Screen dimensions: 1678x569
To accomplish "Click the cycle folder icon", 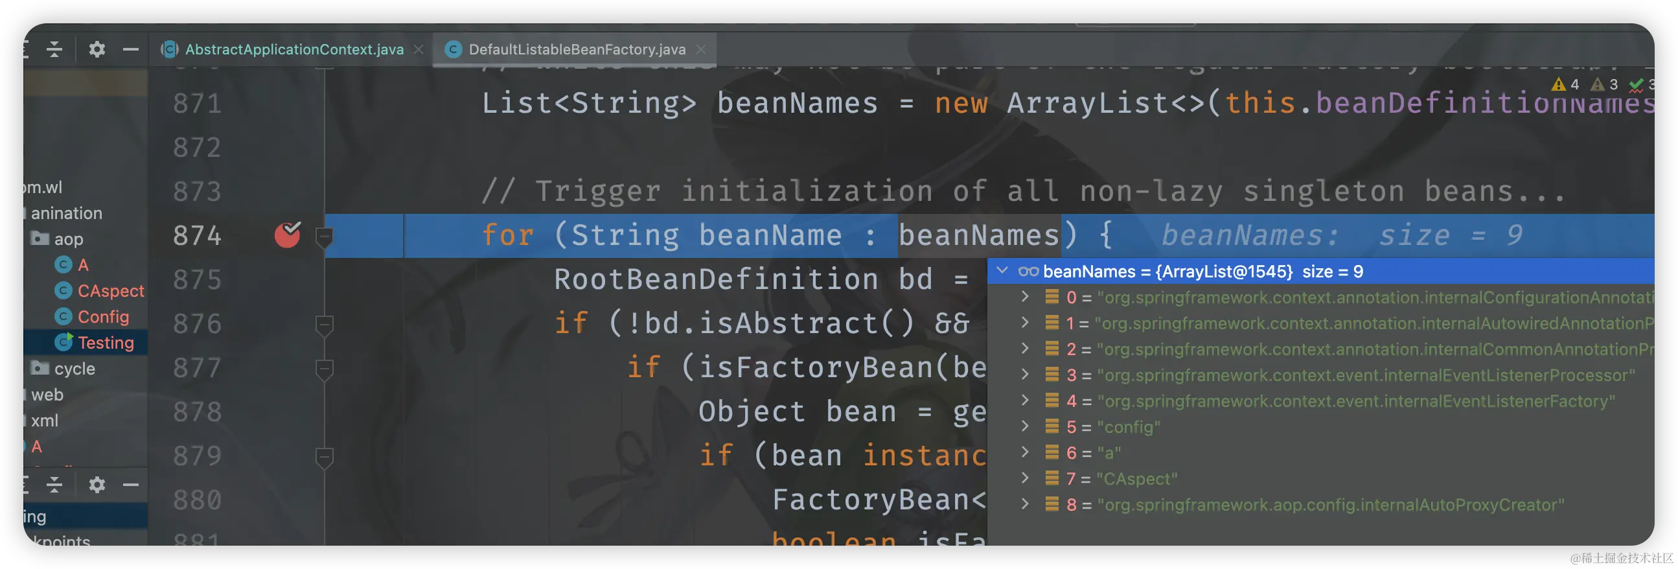I will pyautogui.click(x=40, y=368).
